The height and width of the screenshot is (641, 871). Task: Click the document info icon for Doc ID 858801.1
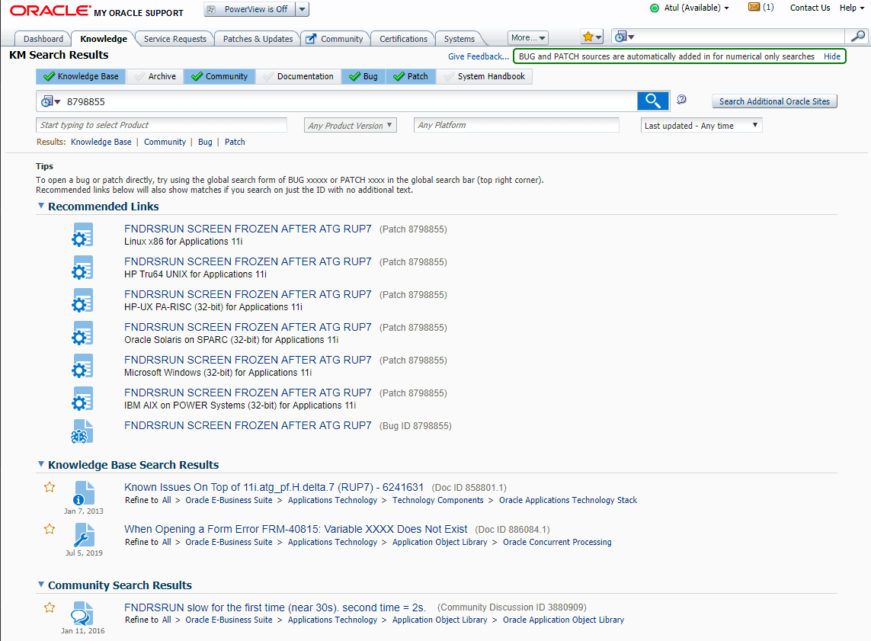pyautogui.click(x=84, y=493)
